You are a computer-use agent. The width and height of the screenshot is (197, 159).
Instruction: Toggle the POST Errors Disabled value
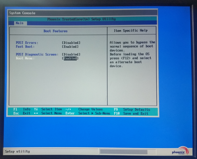[x=71, y=43]
